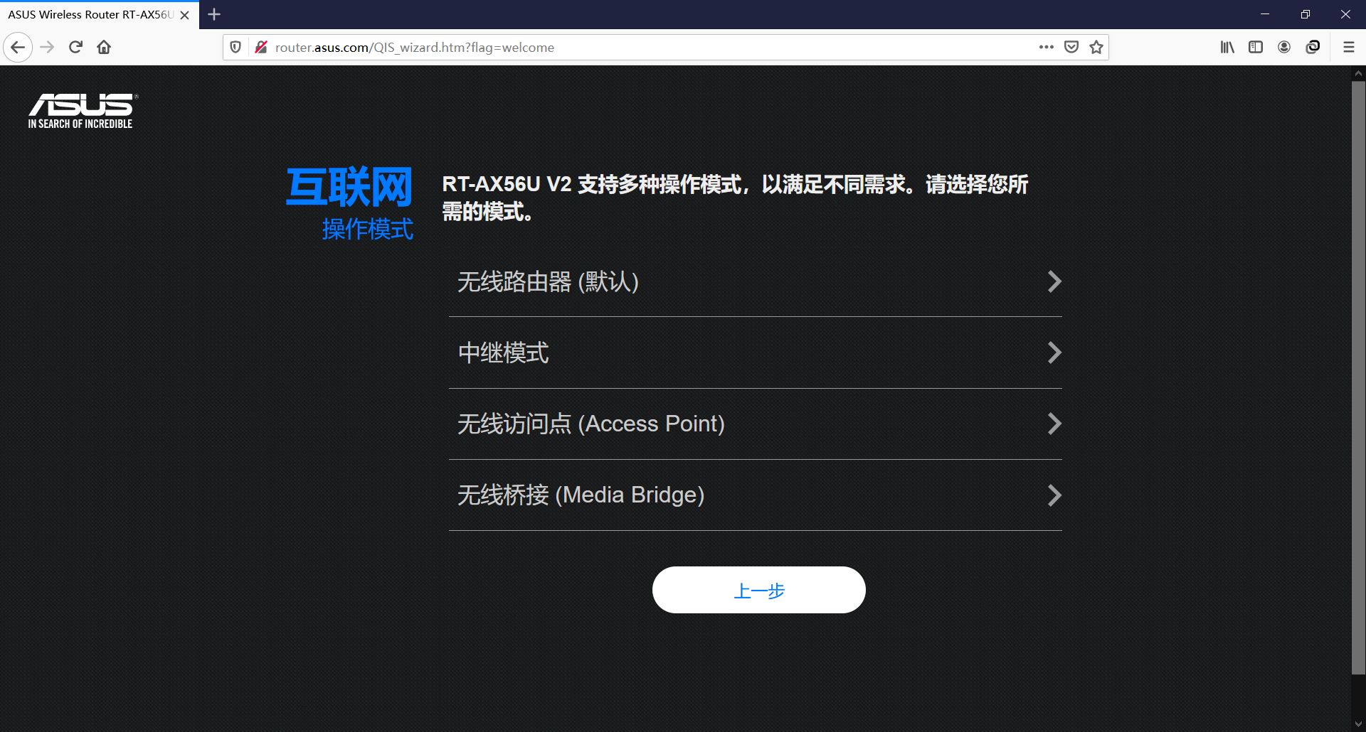The image size is (1366, 732).
Task: Bookmark this page with star icon
Action: (1096, 48)
